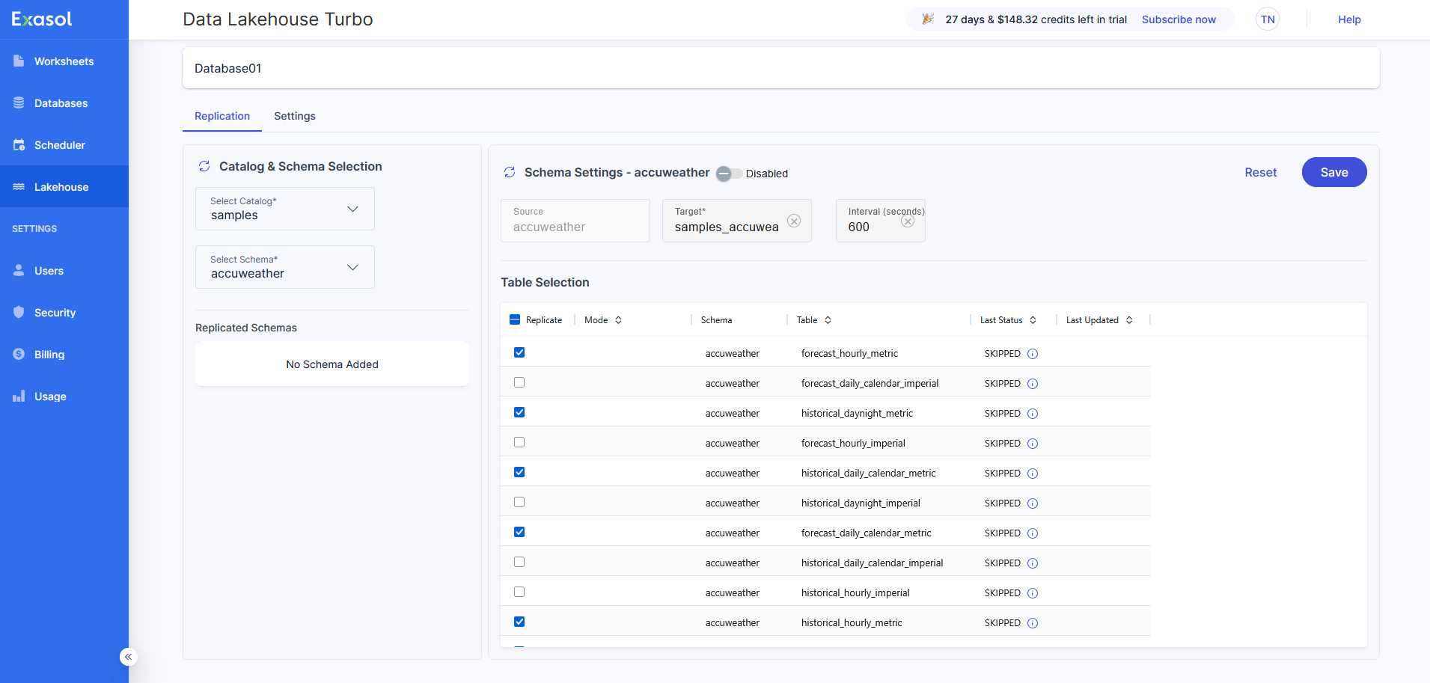The height and width of the screenshot is (683, 1430).
Task: Open the Select Catalog dropdown
Action: click(x=284, y=209)
